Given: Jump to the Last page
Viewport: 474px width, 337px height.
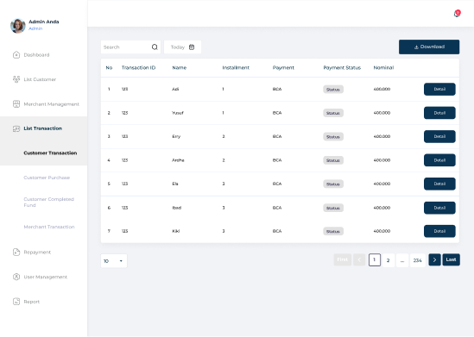Looking at the screenshot, I should (x=451, y=259).
